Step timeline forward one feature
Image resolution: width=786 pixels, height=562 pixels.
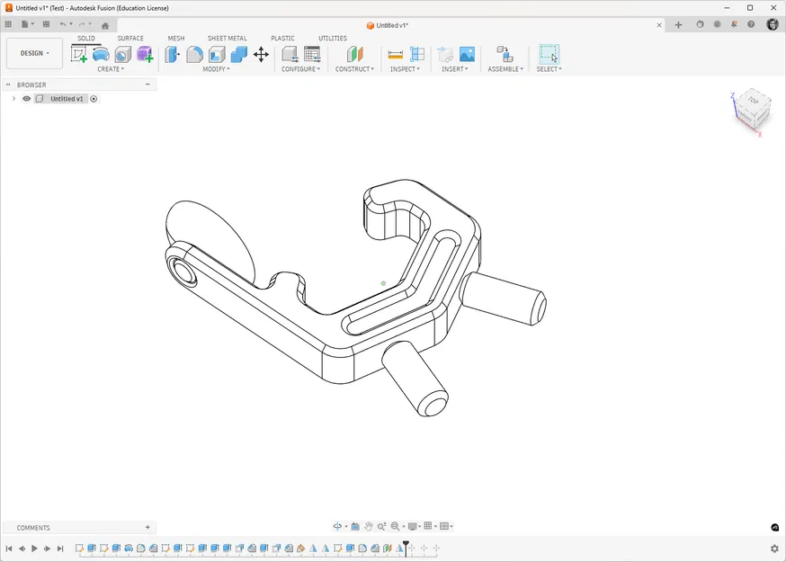click(47, 549)
